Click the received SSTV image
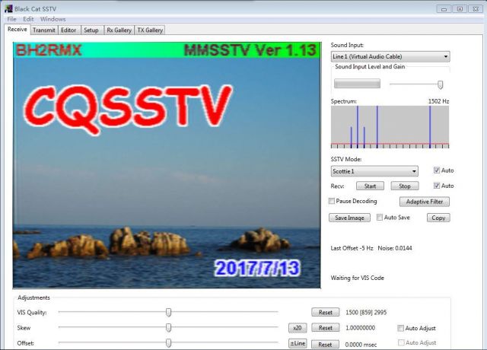The image size is (487, 350). tap(167, 166)
